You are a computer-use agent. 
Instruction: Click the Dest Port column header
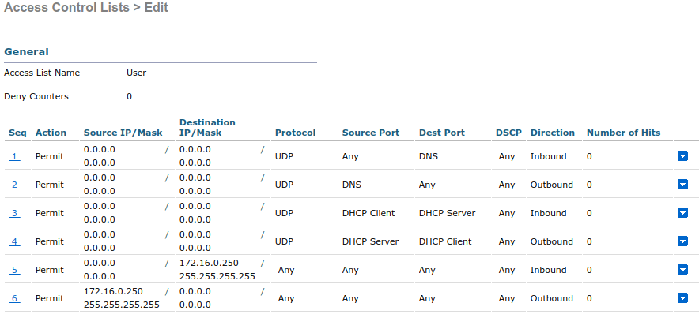(x=441, y=133)
